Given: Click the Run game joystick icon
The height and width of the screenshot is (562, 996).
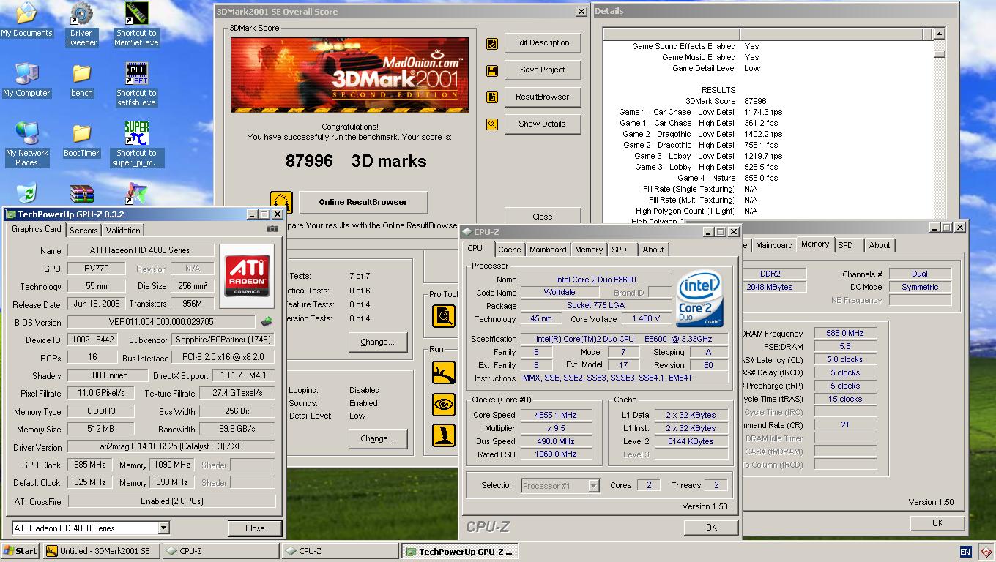Looking at the screenshot, I should [x=444, y=435].
